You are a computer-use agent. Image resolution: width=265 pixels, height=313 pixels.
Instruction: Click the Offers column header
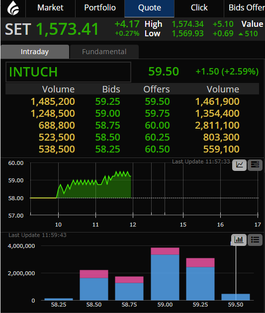pos(157,89)
